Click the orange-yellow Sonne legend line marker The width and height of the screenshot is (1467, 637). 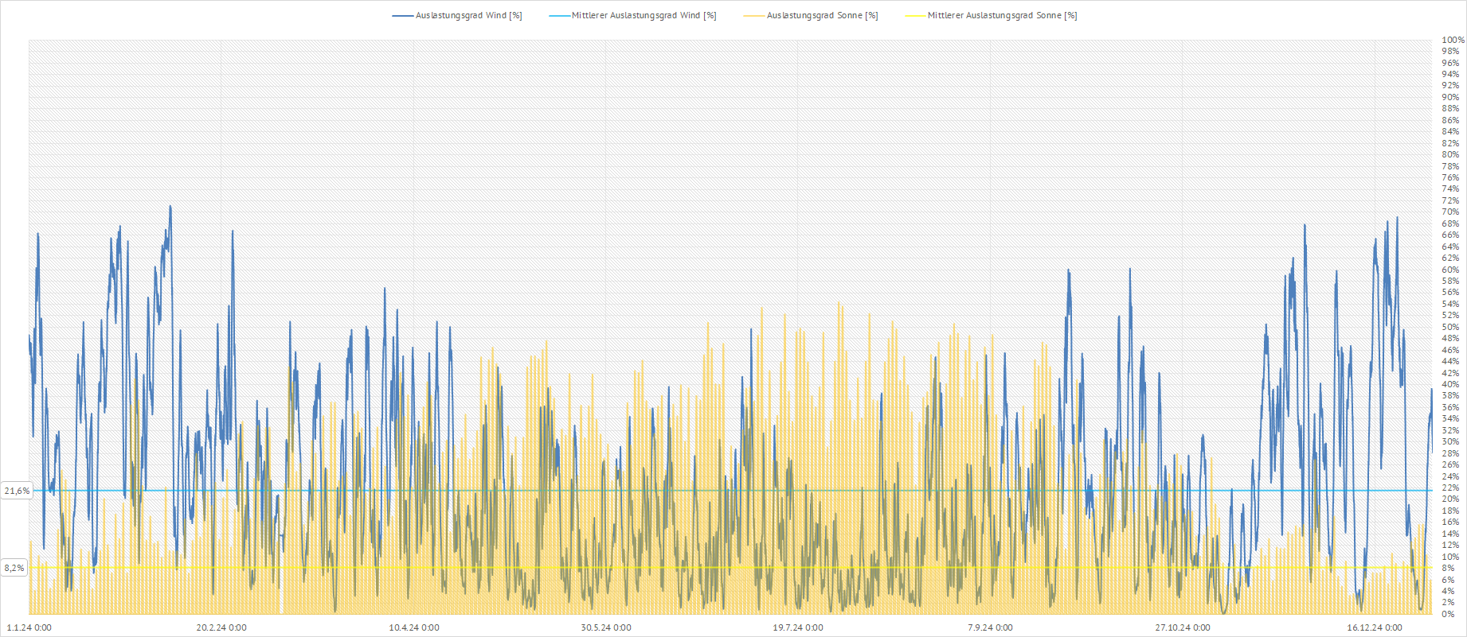pos(754,16)
